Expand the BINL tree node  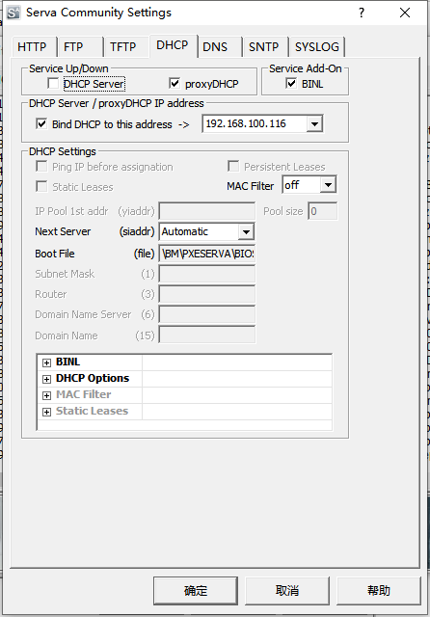click(47, 362)
